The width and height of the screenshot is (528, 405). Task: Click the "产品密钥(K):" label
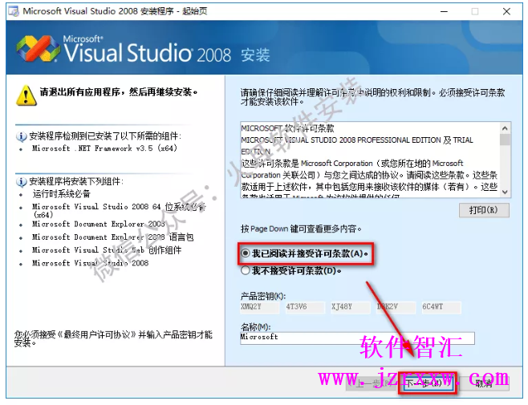pos(263,296)
